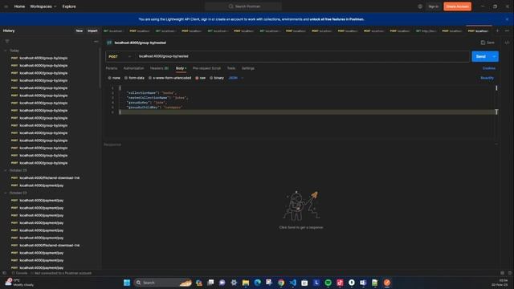
Task: Click the Beautify link
Action: [x=487, y=78]
